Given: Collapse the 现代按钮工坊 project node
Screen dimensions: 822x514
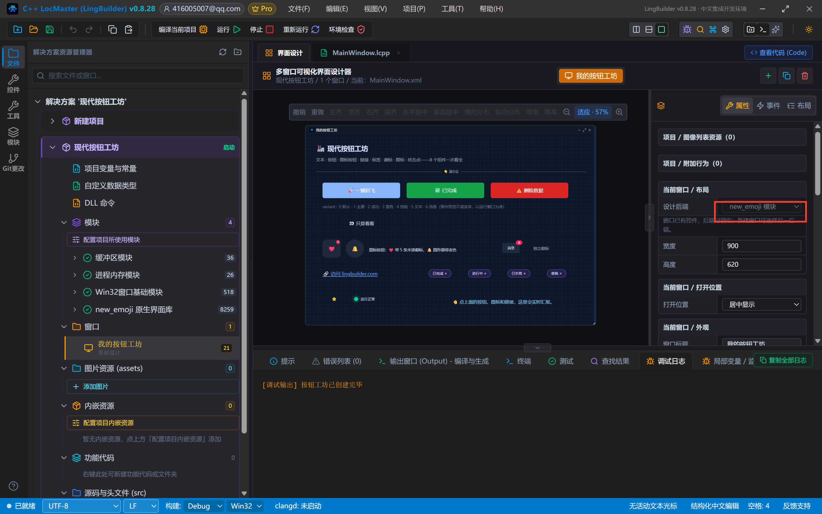Looking at the screenshot, I should [x=53, y=147].
